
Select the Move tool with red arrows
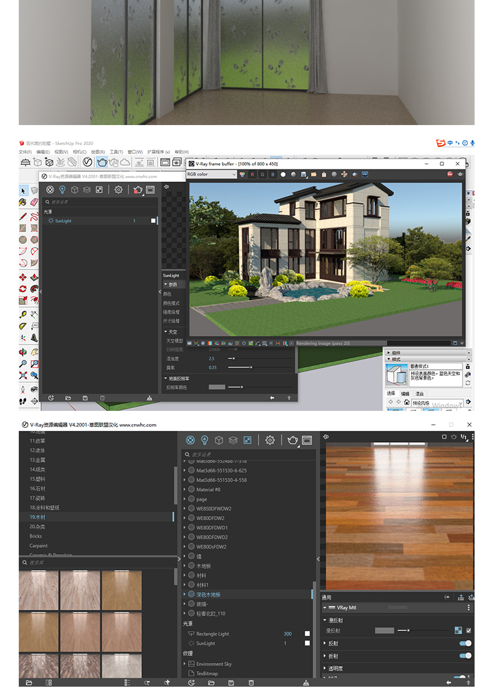pyautogui.click(x=23, y=277)
